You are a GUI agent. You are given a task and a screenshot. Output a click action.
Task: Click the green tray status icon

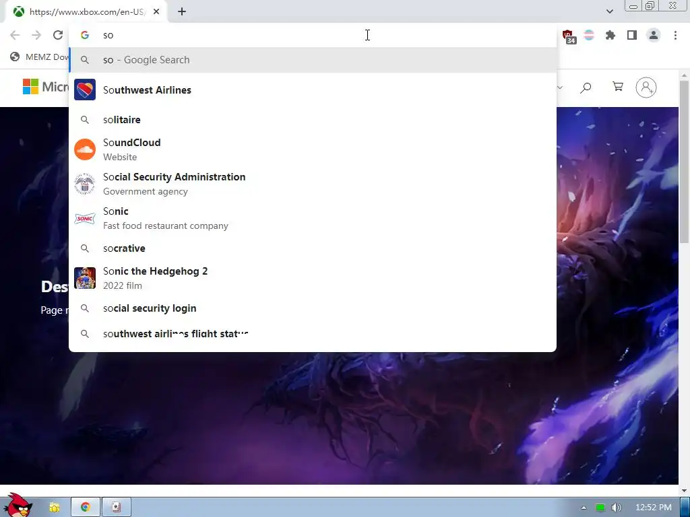click(x=600, y=508)
